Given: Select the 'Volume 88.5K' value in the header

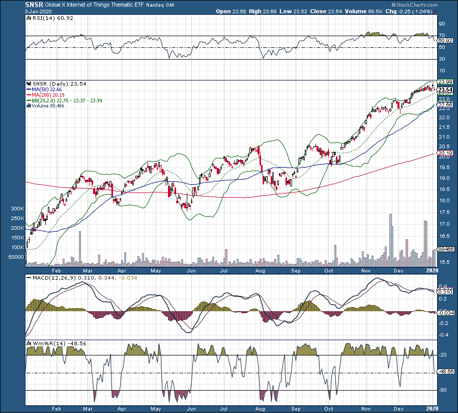Looking at the screenshot, I should tap(364, 11).
